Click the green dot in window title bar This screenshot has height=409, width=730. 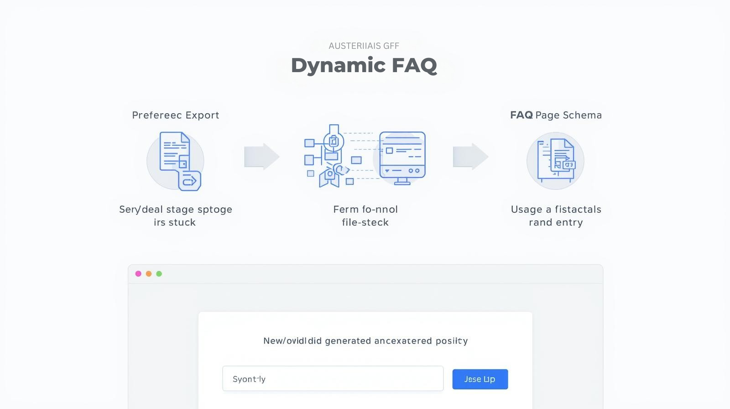(x=159, y=274)
